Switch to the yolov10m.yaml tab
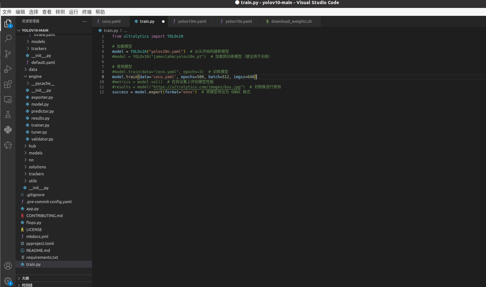The height and width of the screenshot is (287, 486). click(x=192, y=22)
